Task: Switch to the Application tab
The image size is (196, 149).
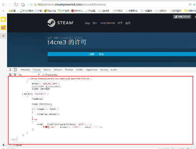Action: 92,70
